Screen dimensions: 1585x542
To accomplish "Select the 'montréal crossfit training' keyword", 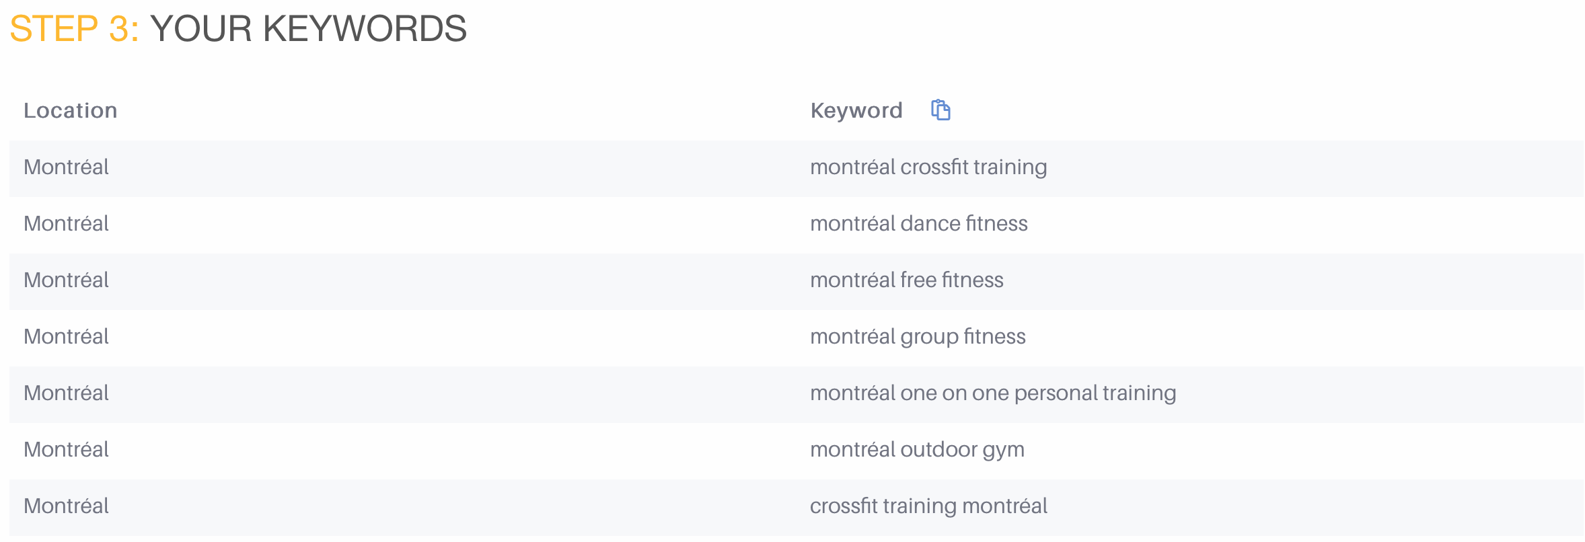I will pos(928,167).
